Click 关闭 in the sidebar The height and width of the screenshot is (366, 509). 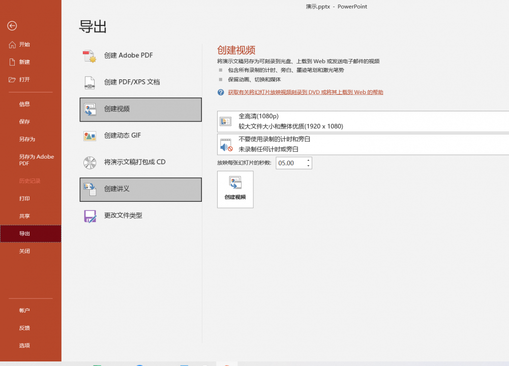[31, 251]
